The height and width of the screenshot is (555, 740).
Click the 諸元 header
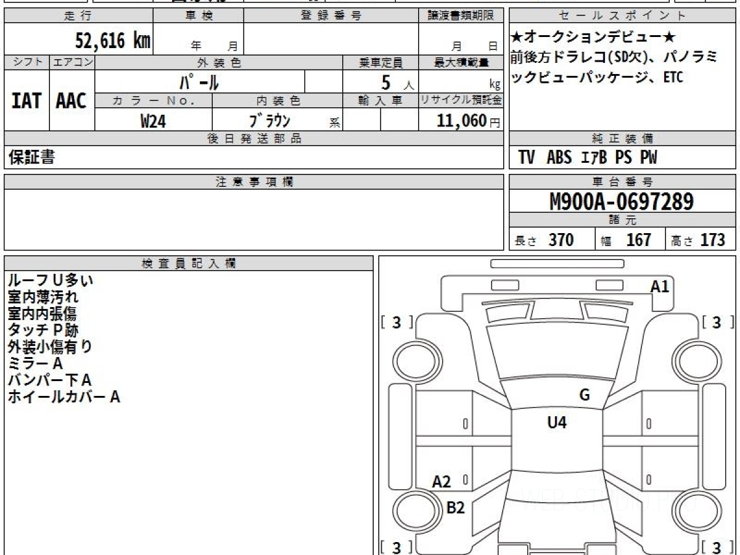(x=623, y=220)
